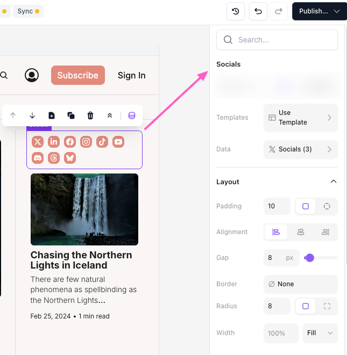
Task: Open Socials (3) data entry
Action: [x=301, y=149]
